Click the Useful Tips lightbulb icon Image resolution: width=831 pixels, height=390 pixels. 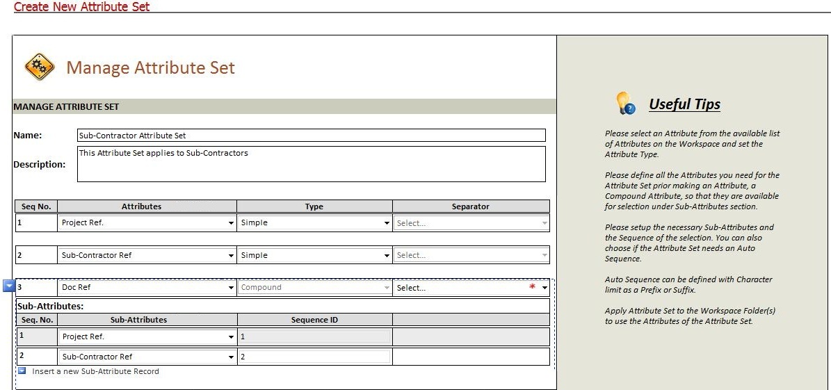(x=625, y=104)
